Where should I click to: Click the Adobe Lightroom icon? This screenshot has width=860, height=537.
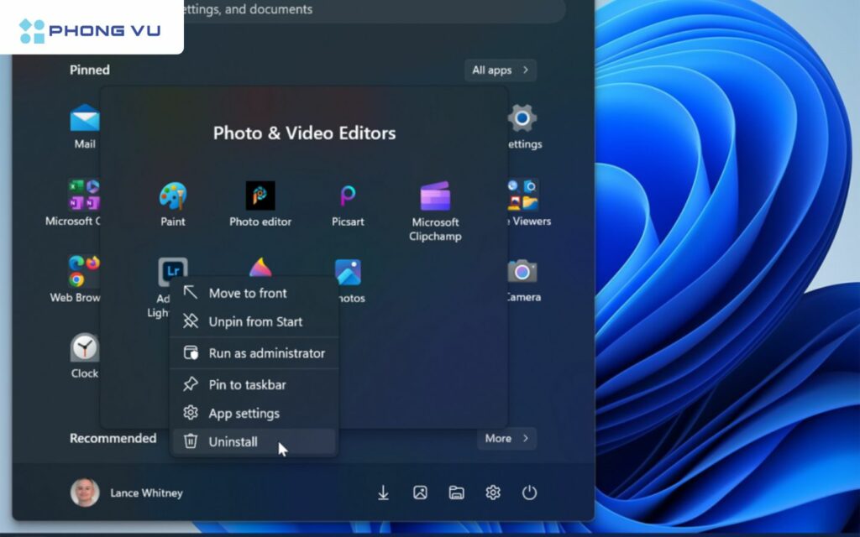click(172, 271)
